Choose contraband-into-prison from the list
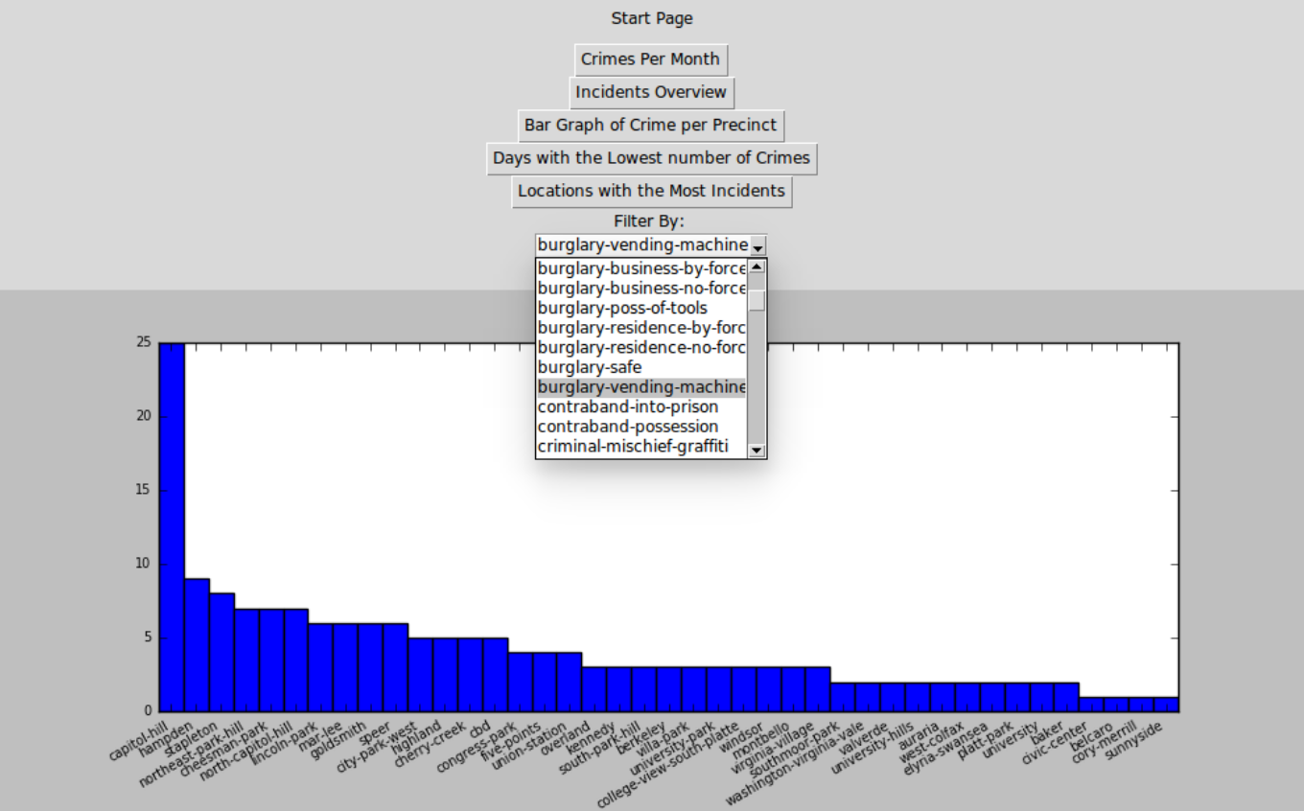This screenshot has height=811, width=1304. 641,406
